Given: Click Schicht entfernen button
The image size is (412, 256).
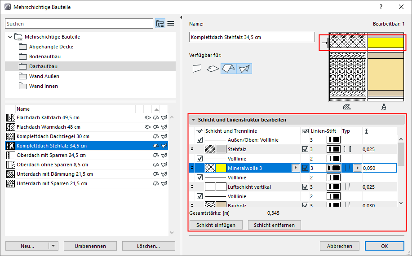Looking at the screenshot, I should pos(275,225).
